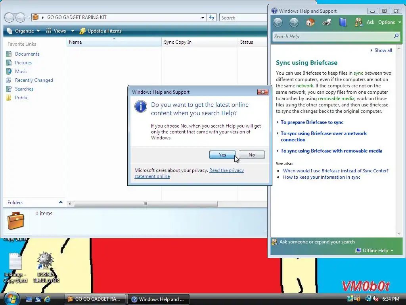The height and width of the screenshot is (305, 406).
Task: Expand To sync using Briefcase over a network
Action: (324, 137)
